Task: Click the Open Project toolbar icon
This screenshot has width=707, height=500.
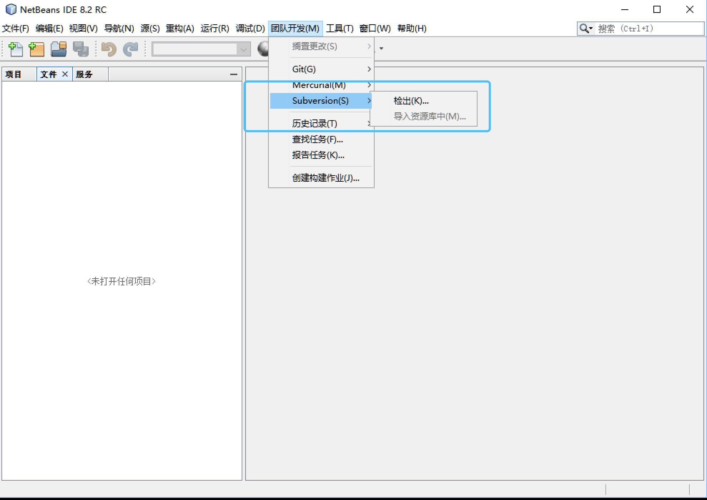Action: tap(58, 49)
